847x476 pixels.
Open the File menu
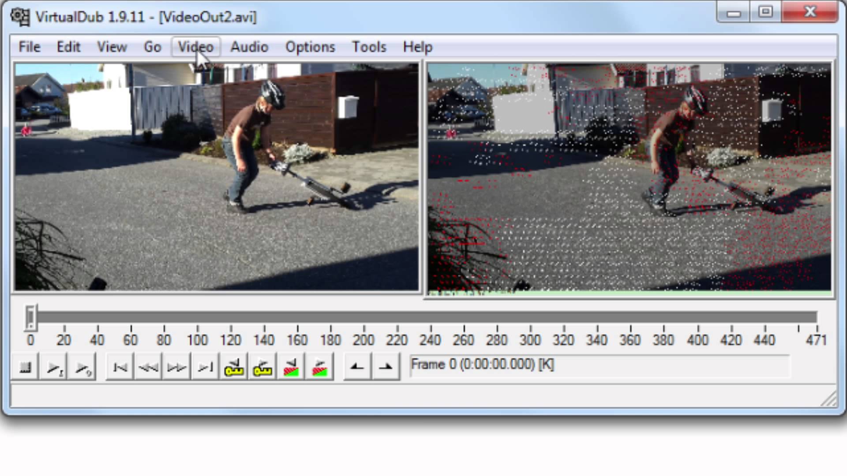click(29, 47)
